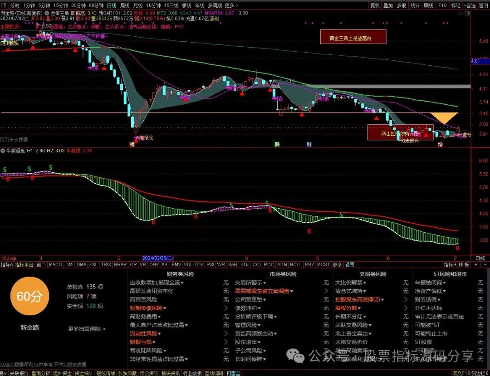This screenshot has height=376, width=490.
Task: Expand 高层或股东被立案调查 dropdown
Action: tap(292, 291)
